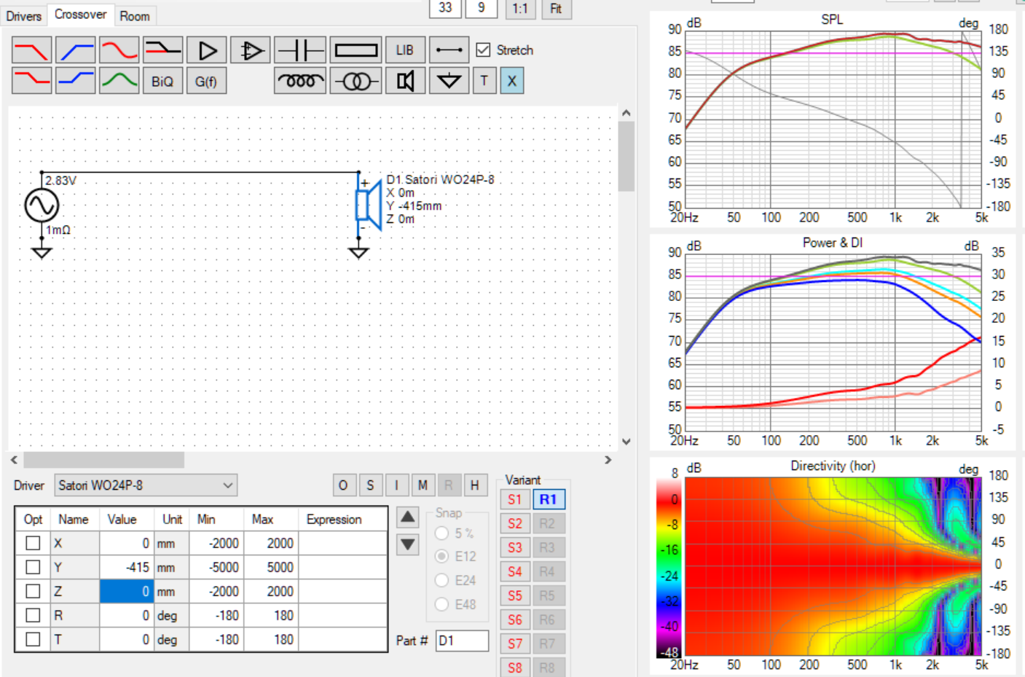Insert a transformer component

[x=356, y=80]
